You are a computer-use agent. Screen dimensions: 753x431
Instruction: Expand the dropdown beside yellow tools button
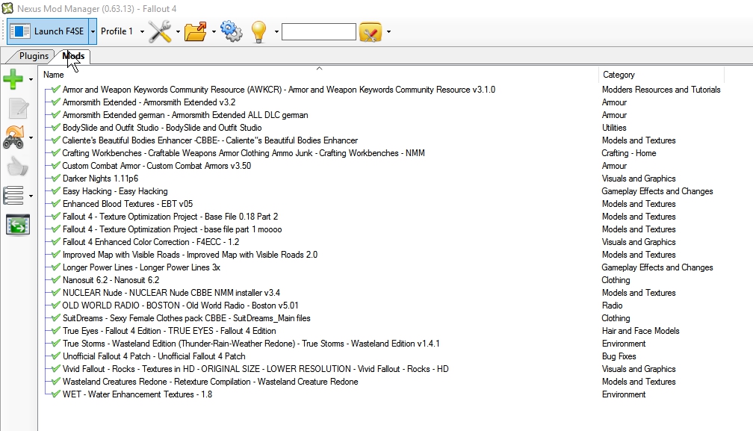click(x=388, y=31)
